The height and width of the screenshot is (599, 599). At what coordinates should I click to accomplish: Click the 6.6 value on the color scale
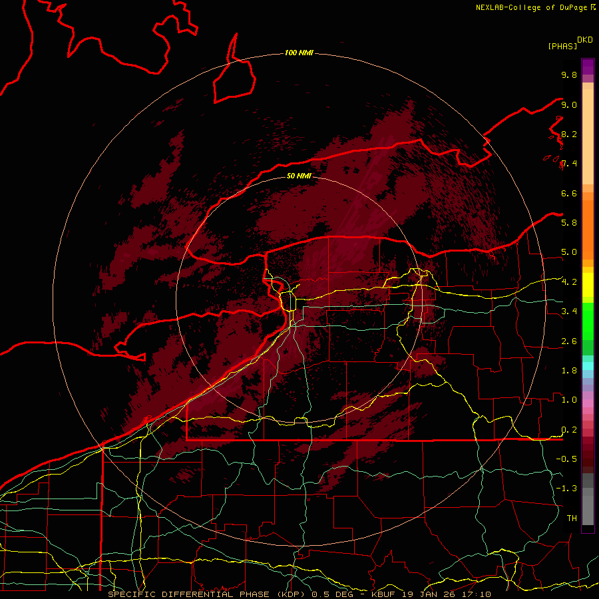(569, 193)
